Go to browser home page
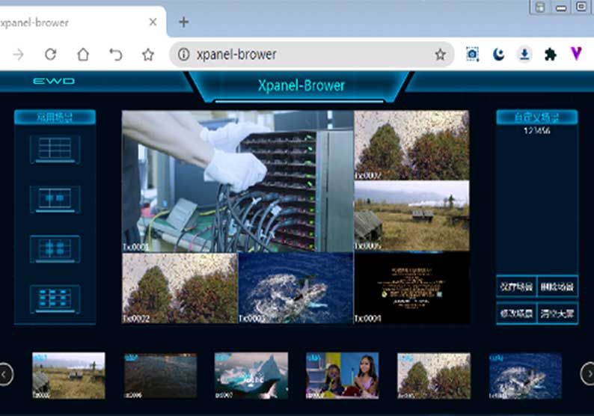The width and height of the screenshot is (594, 416). (x=83, y=55)
